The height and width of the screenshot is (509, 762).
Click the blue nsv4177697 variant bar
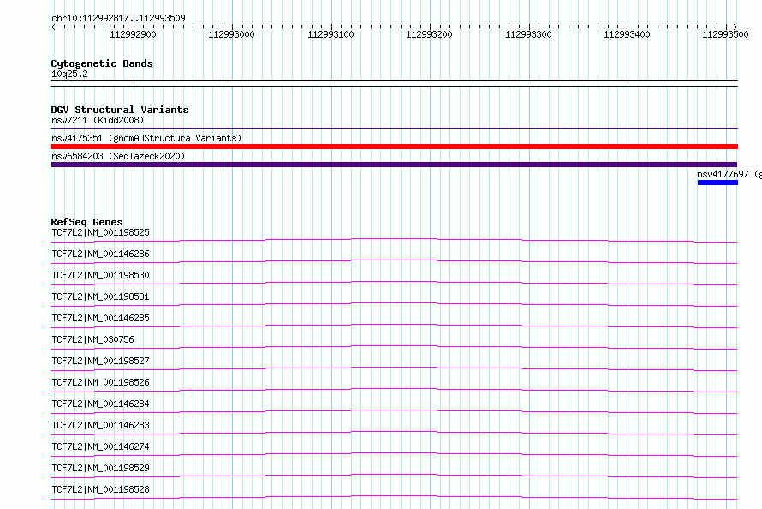[x=717, y=183]
